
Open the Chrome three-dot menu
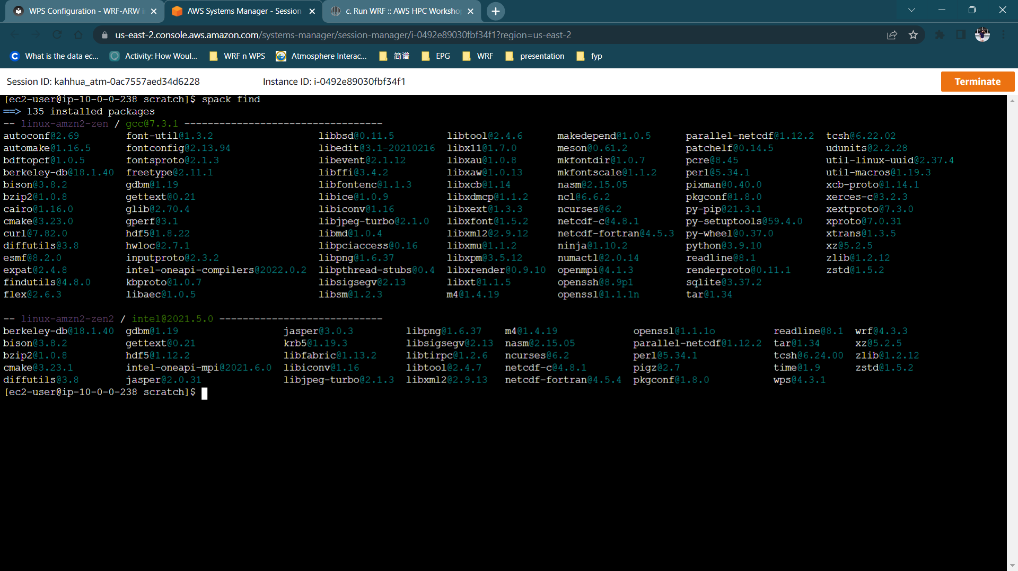1004,35
